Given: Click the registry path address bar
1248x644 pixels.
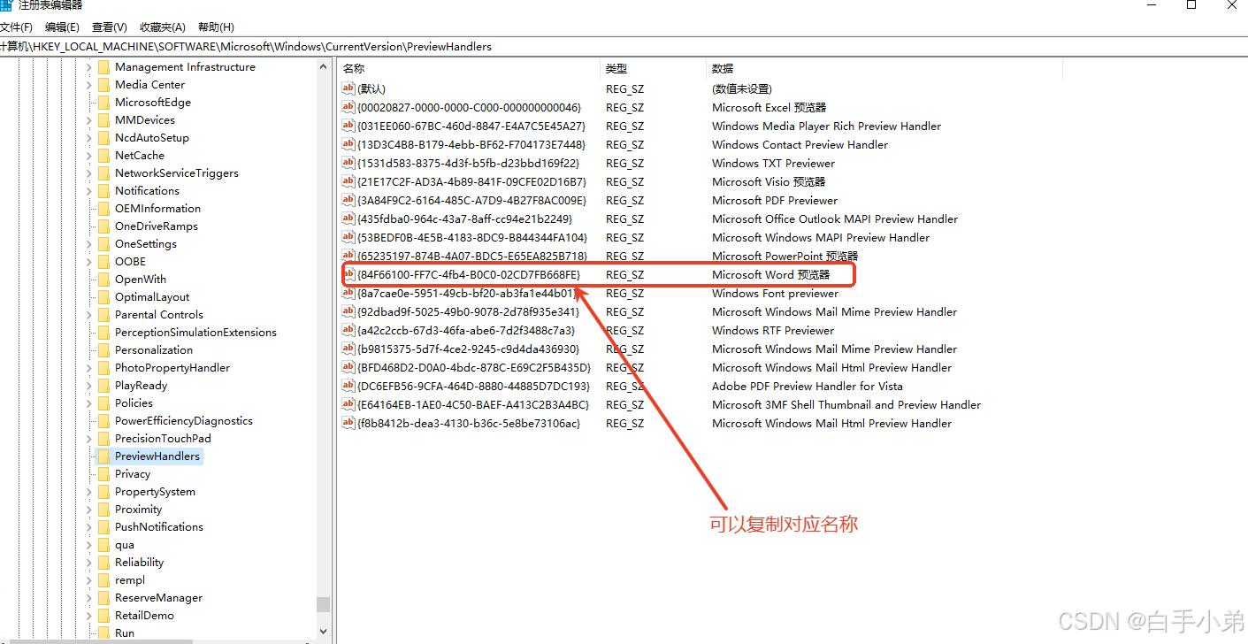Looking at the screenshot, I should tap(624, 46).
